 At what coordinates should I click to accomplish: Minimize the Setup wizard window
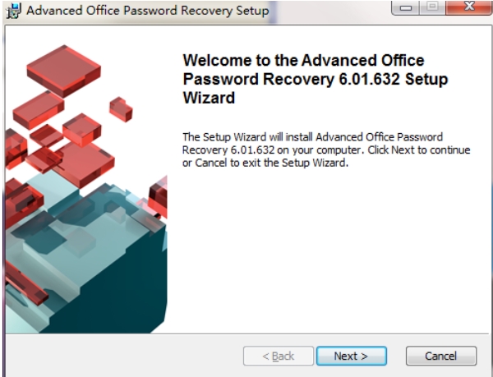405,7
